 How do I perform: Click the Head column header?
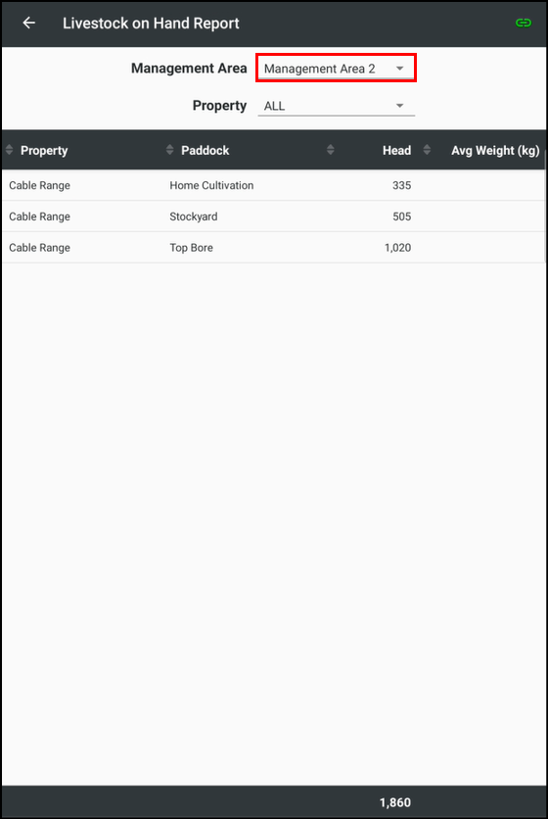tap(396, 151)
